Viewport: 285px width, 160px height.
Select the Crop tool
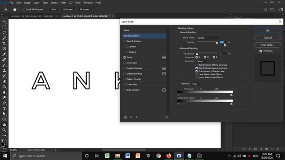click(4, 44)
